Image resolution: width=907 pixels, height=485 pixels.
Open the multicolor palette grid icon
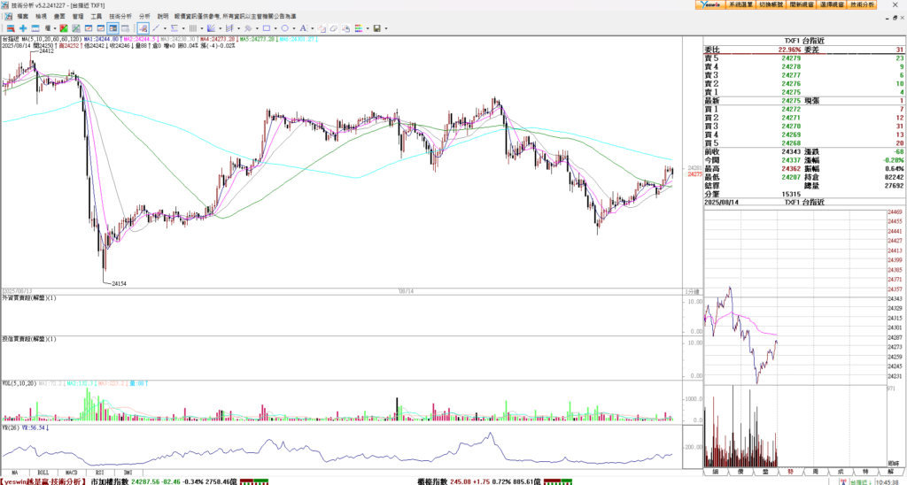358,28
